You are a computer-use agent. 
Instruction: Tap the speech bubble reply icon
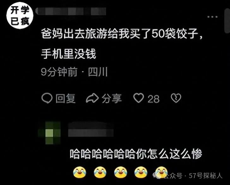coord(47,98)
